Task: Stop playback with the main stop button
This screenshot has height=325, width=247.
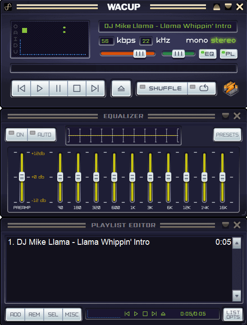Action: coord(77,88)
